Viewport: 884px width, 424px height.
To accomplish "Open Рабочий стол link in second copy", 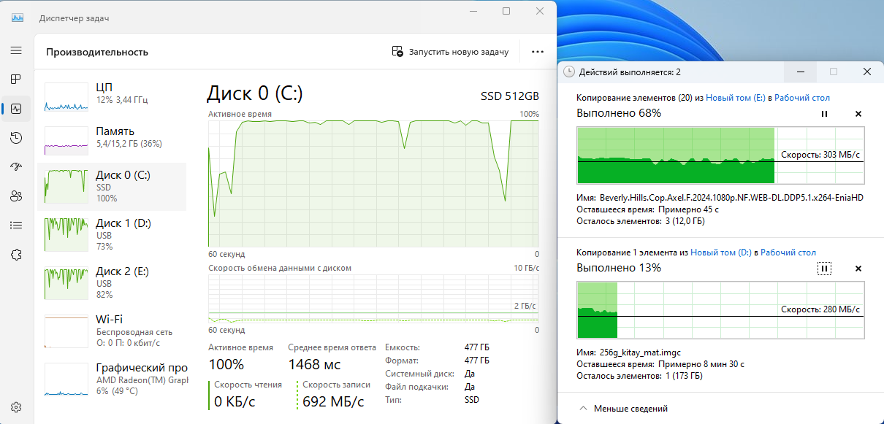I will [788, 253].
